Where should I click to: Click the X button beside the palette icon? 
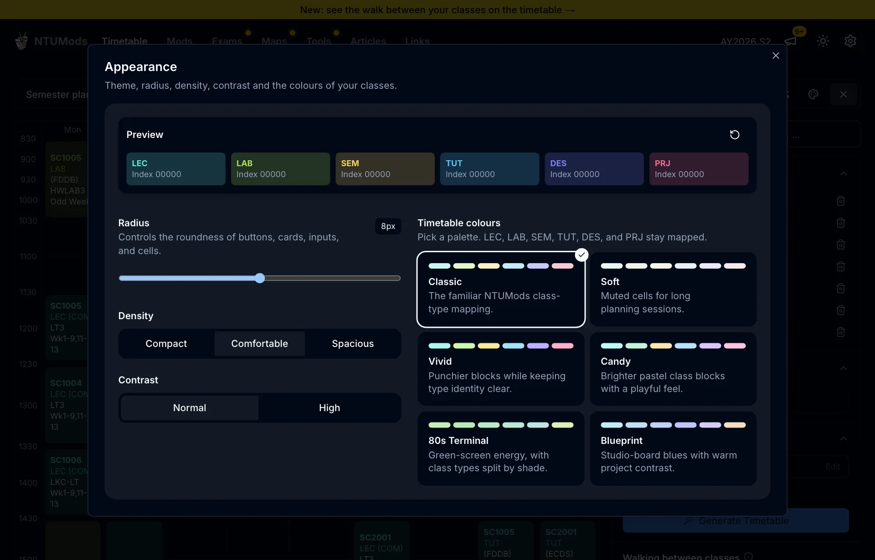pyautogui.click(x=844, y=94)
